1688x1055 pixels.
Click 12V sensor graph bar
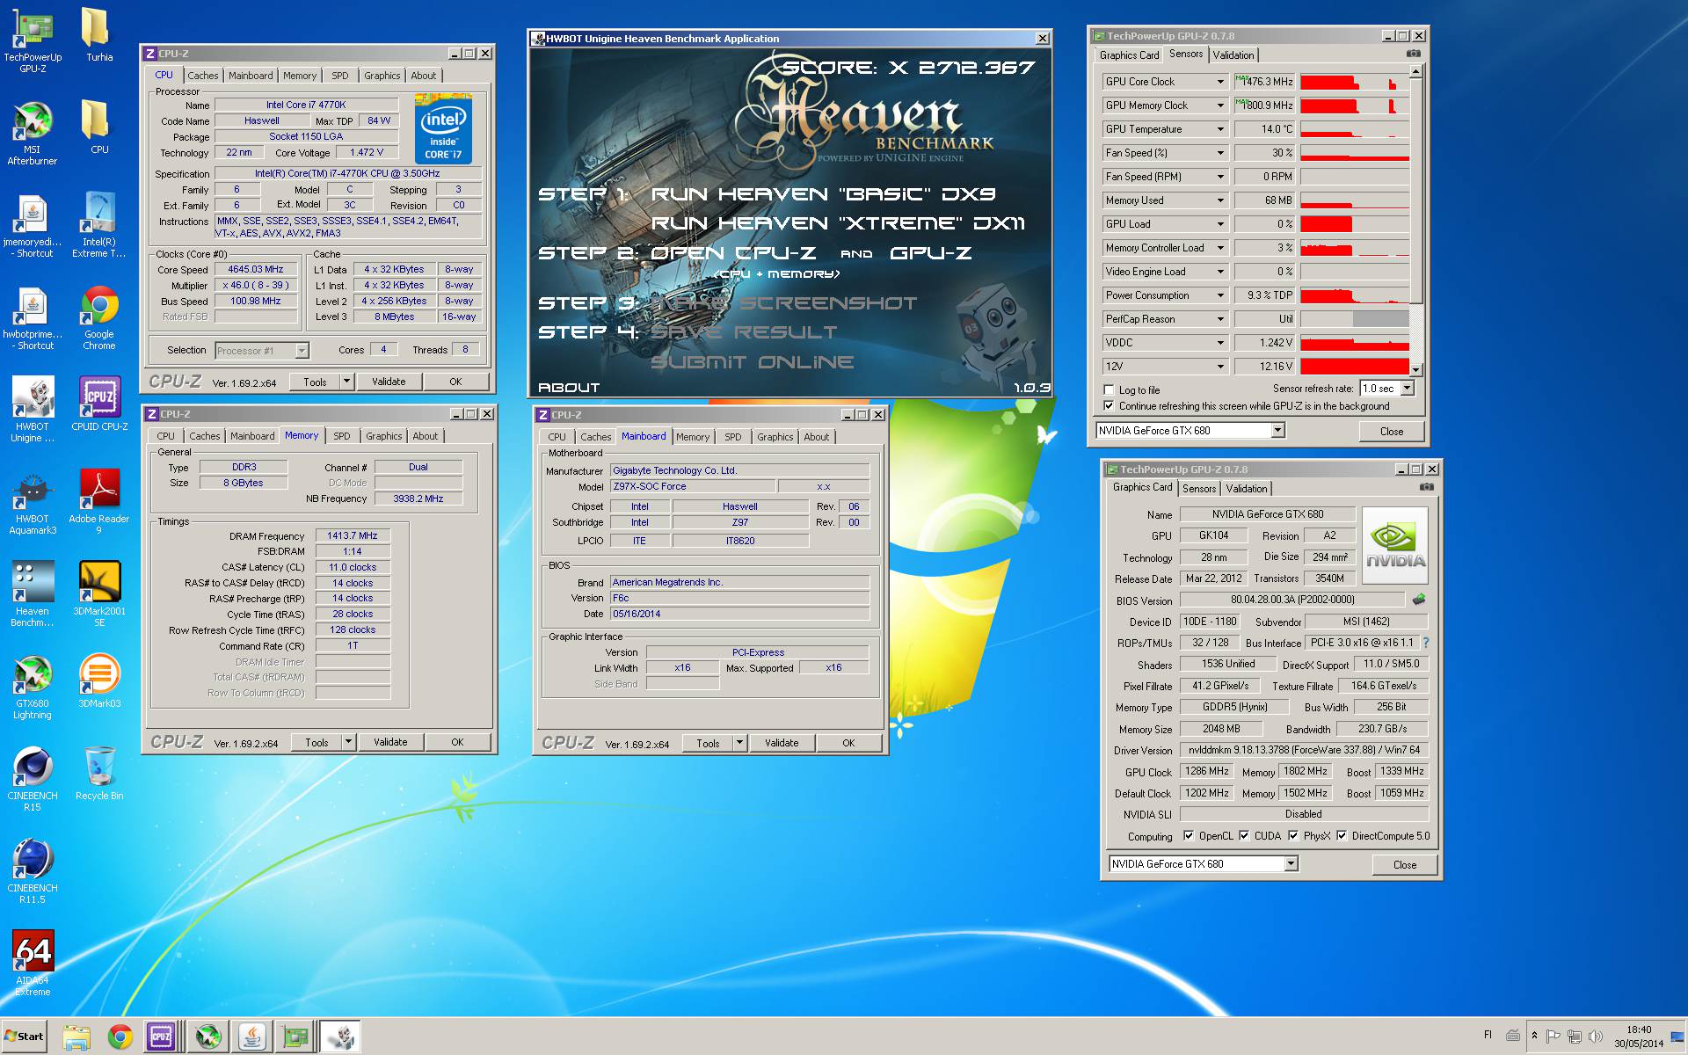point(1354,367)
